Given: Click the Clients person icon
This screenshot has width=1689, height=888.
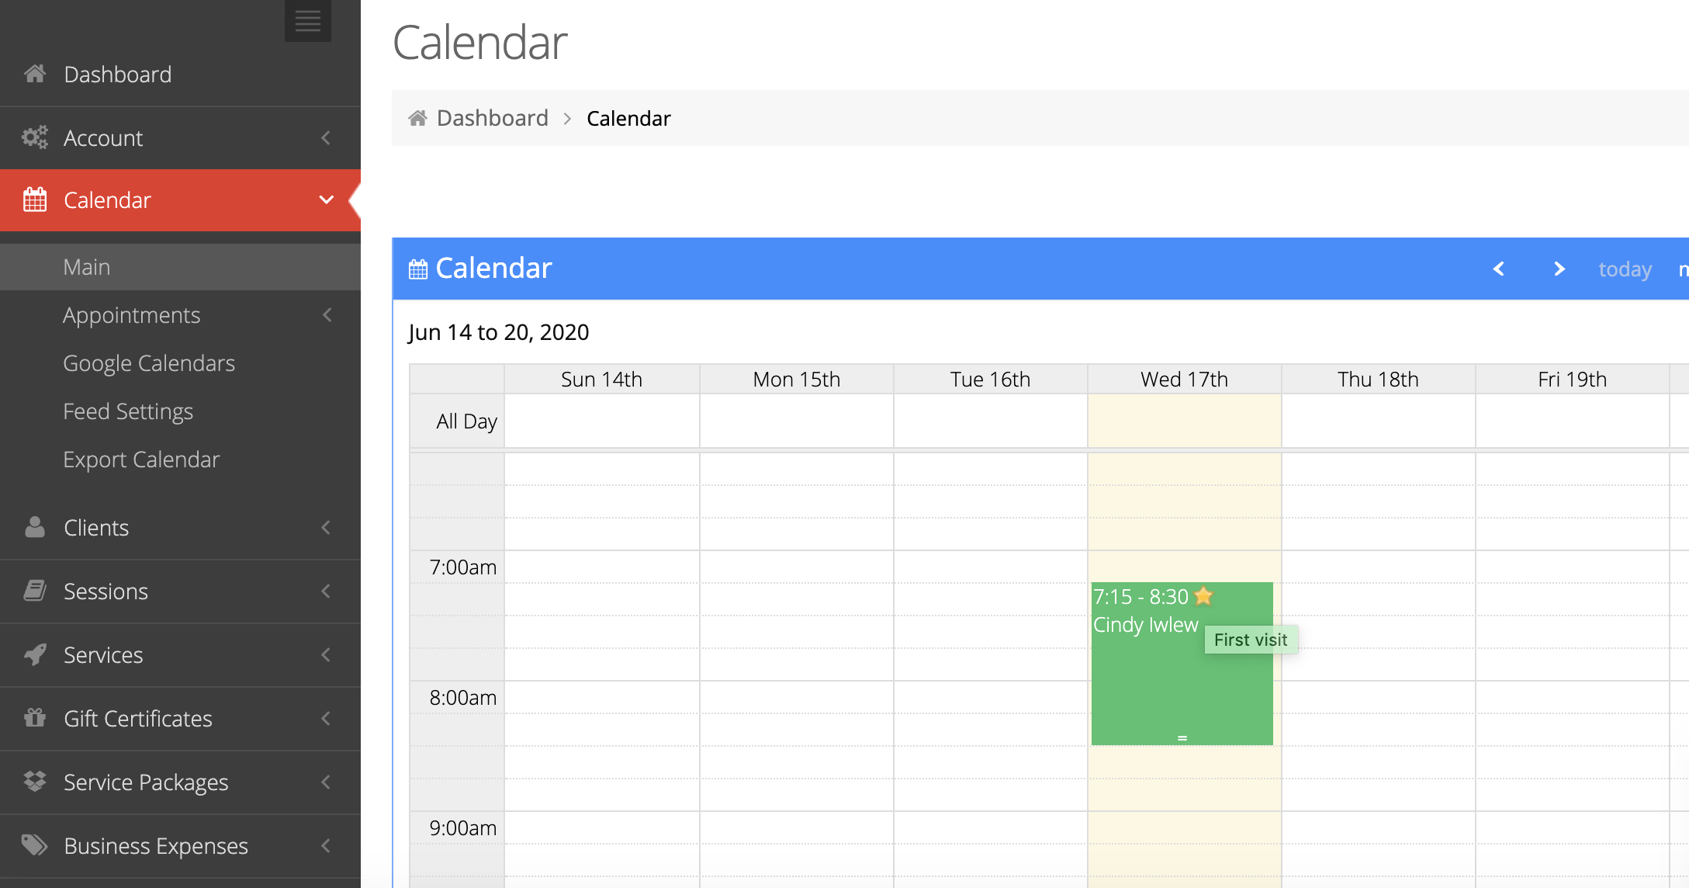Looking at the screenshot, I should pyautogui.click(x=35, y=528).
